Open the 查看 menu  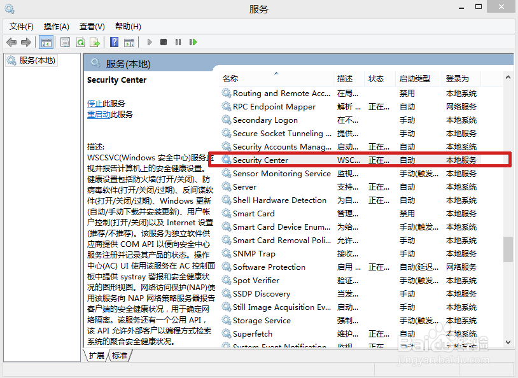pyautogui.click(x=91, y=26)
